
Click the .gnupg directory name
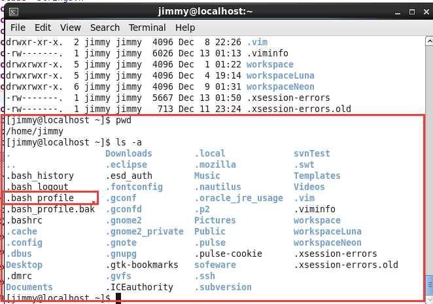[x=121, y=254]
